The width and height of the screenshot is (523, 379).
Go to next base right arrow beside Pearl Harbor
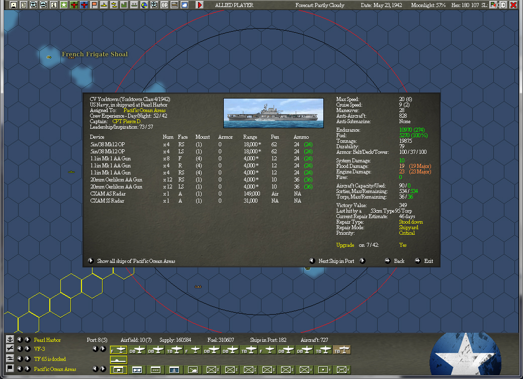pos(28,340)
